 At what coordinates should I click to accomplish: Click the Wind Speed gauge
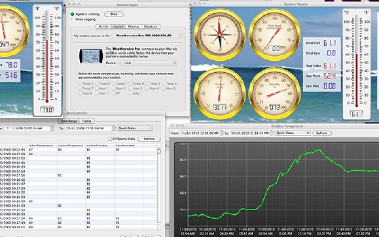point(270,32)
